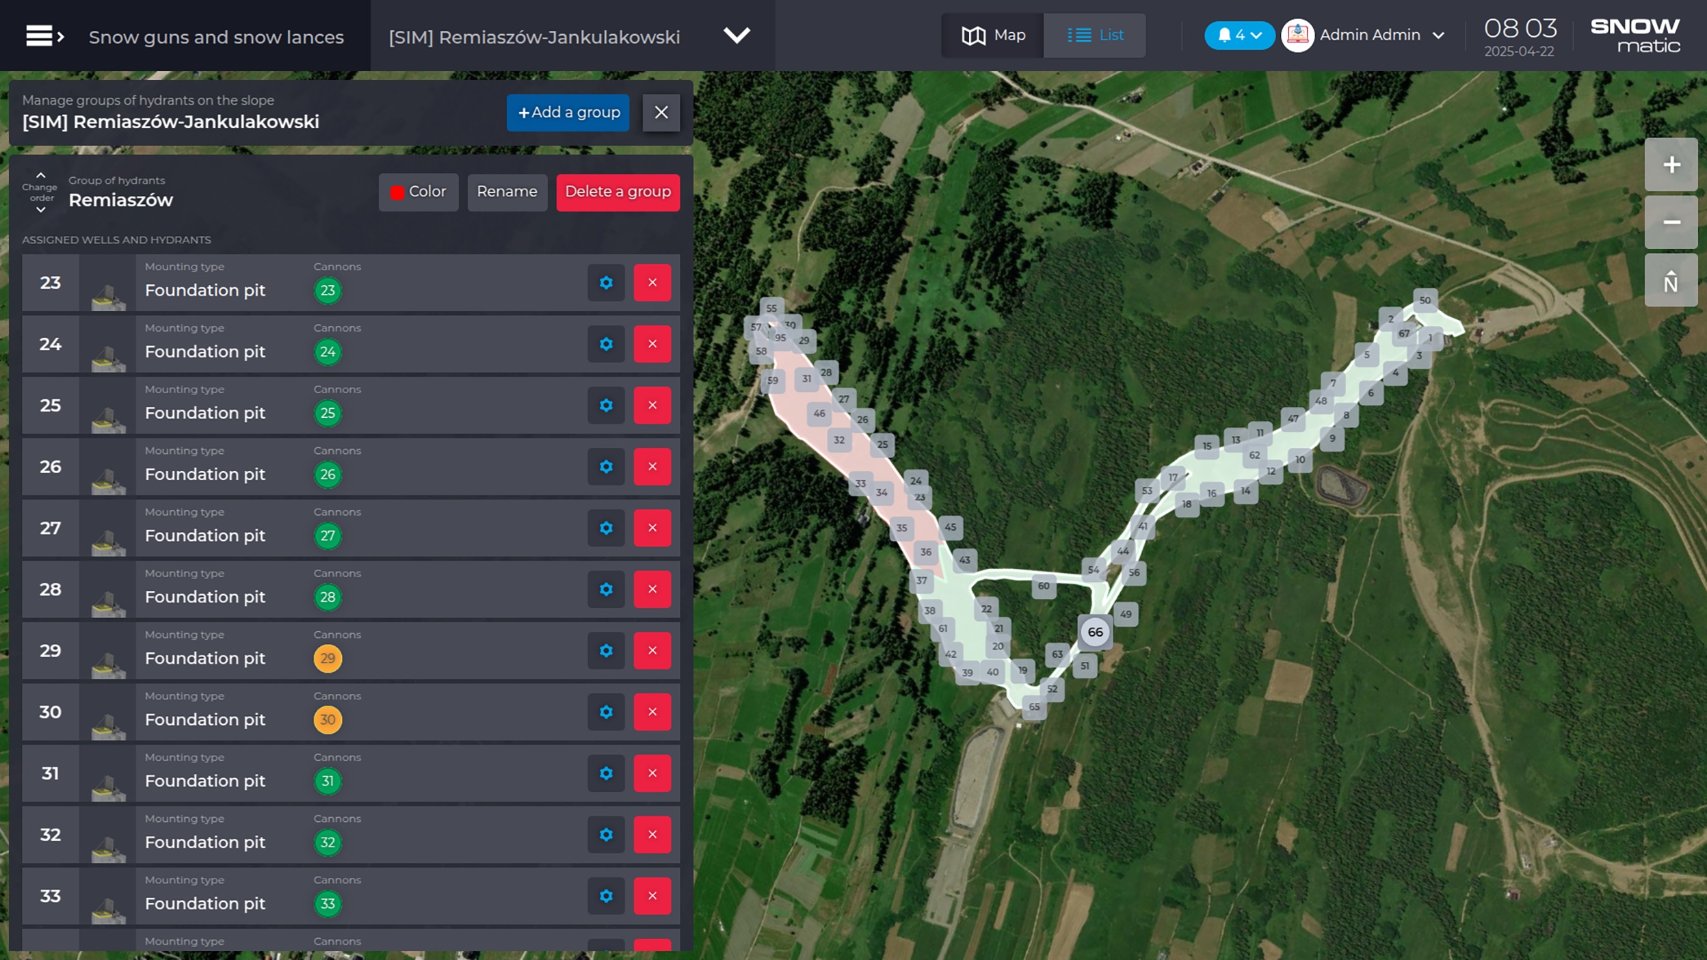The image size is (1707, 960).
Task: Move Remiaszów group up in order
Action: coord(40,176)
